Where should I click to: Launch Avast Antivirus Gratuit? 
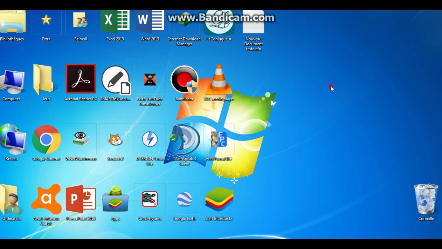(x=46, y=199)
